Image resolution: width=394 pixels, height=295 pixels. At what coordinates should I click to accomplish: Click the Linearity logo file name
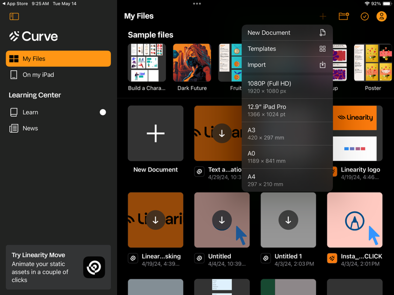[x=360, y=170]
